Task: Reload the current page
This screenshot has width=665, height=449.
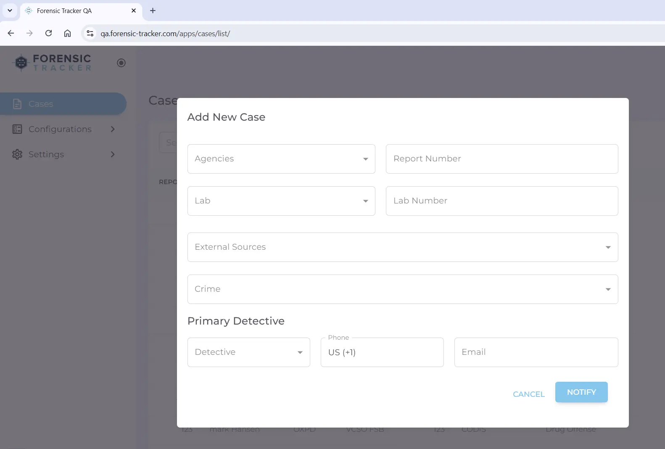Action: click(x=48, y=33)
